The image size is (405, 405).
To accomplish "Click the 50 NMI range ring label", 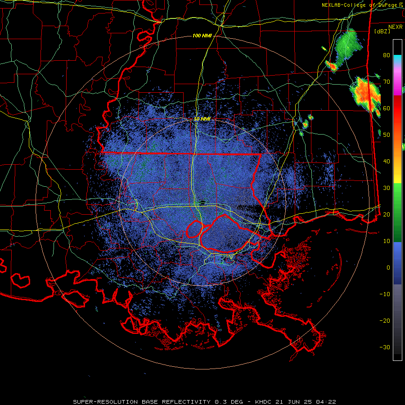I will pyautogui.click(x=202, y=119).
